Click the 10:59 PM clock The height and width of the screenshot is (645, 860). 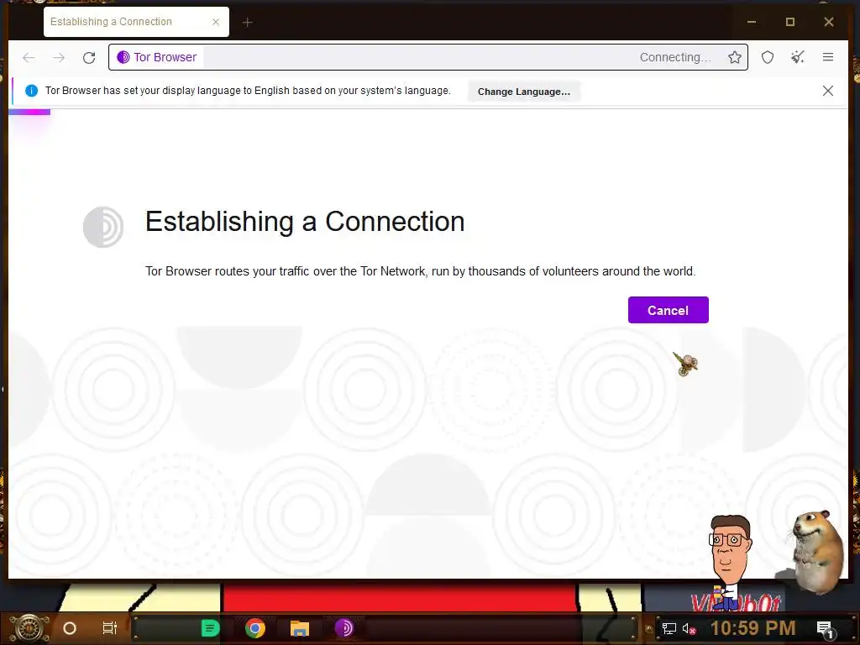[752, 628]
